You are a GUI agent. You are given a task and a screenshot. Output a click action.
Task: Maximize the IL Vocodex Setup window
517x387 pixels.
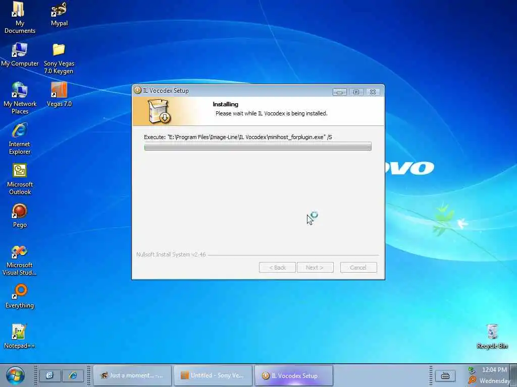356,92
